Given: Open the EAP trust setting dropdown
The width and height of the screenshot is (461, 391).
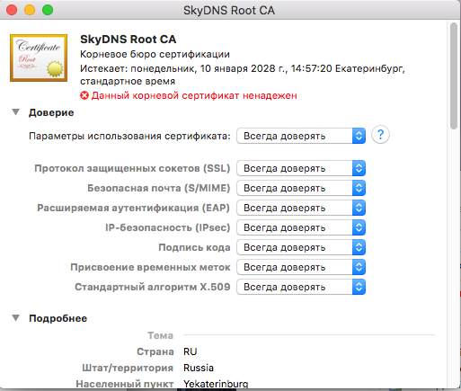Looking at the screenshot, I should point(301,208).
